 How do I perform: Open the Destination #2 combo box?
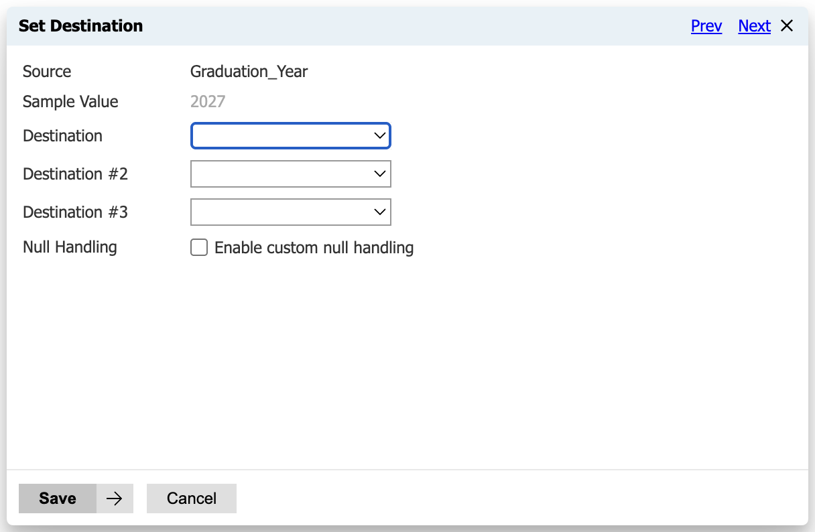(283, 174)
